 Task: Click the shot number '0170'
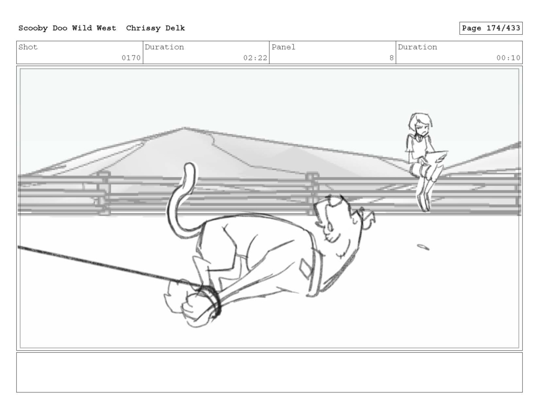tap(131, 58)
